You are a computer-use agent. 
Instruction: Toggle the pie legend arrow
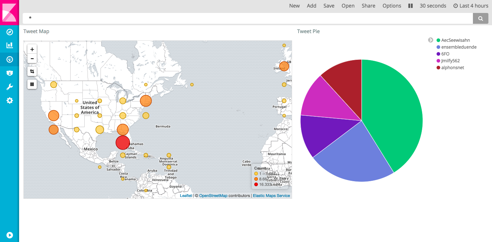[x=430, y=40]
